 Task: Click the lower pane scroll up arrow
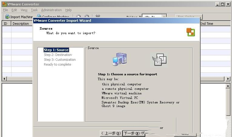click(228, 86)
